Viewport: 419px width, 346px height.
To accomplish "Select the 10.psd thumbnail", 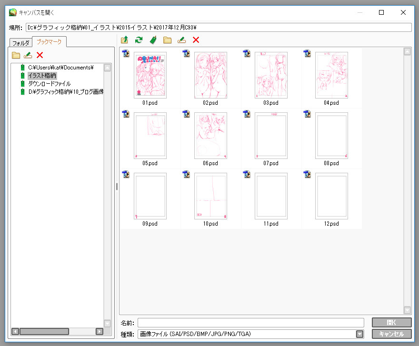I will [x=210, y=196].
